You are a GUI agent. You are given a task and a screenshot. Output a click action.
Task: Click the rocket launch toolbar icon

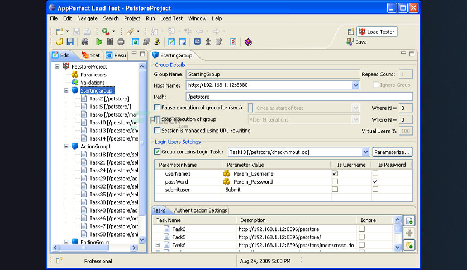(x=130, y=31)
